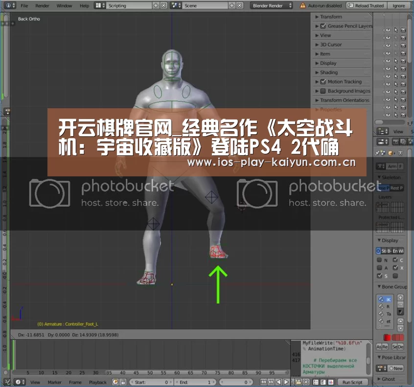Toggle the Grease Pencil Layers checkbox
The width and height of the screenshot is (414, 387).
[323, 26]
